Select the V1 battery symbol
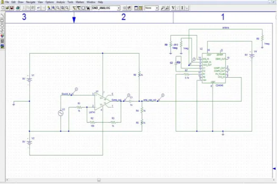 click(29, 80)
